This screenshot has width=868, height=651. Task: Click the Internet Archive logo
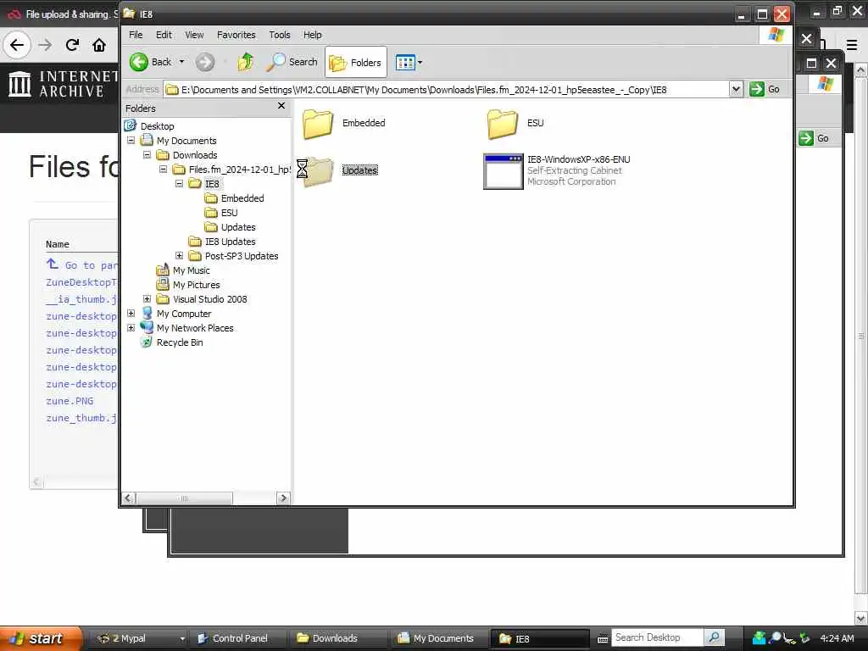coord(63,84)
